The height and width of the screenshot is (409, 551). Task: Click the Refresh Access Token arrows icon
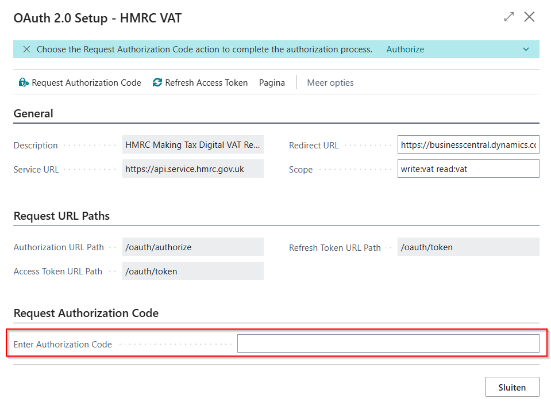(x=157, y=83)
